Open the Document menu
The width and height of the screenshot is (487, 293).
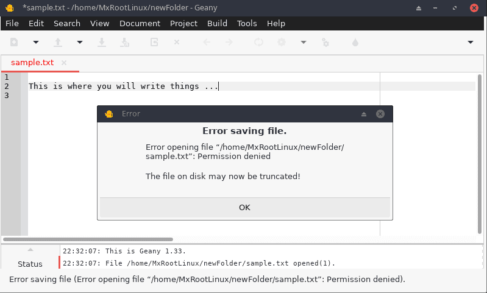(x=140, y=23)
